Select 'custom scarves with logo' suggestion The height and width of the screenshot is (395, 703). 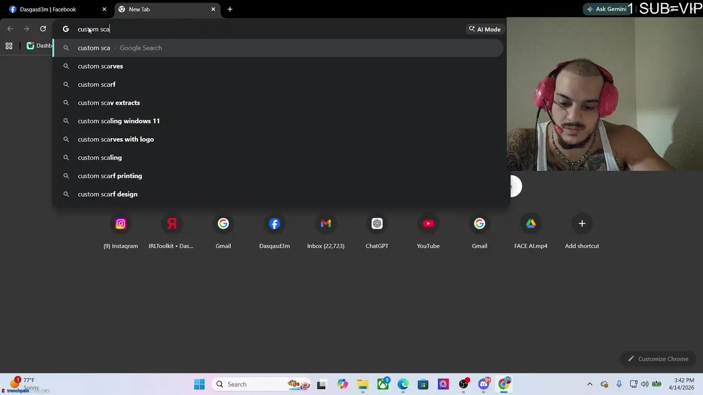(278, 139)
